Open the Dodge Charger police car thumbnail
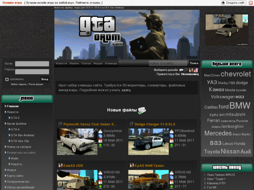Screen dimensions: 254x190 (x=148, y=142)
